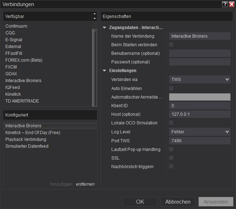Screen dimensions: 236x209
Task: Click the entfernen link
Action: [x=85, y=184]
